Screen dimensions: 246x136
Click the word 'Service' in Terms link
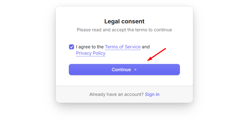pyautogui.click(x=133, y=47)
